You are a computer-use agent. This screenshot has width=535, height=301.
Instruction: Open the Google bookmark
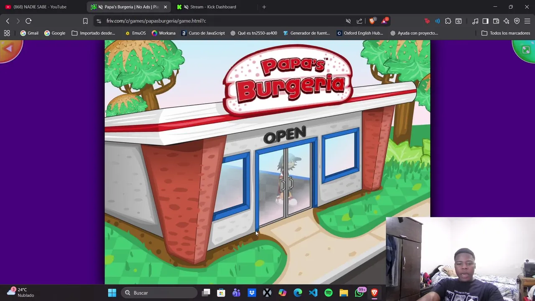point(55,33)
